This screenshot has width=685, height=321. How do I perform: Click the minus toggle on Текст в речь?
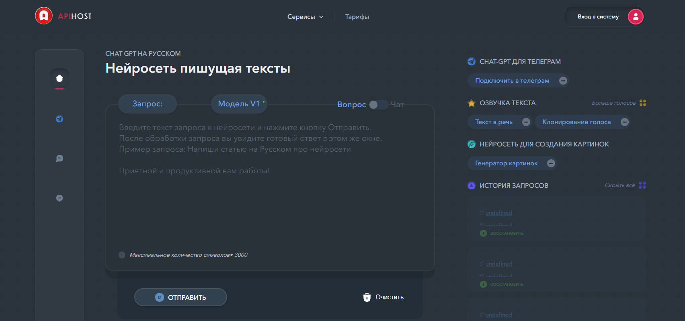tap(526, 122)
